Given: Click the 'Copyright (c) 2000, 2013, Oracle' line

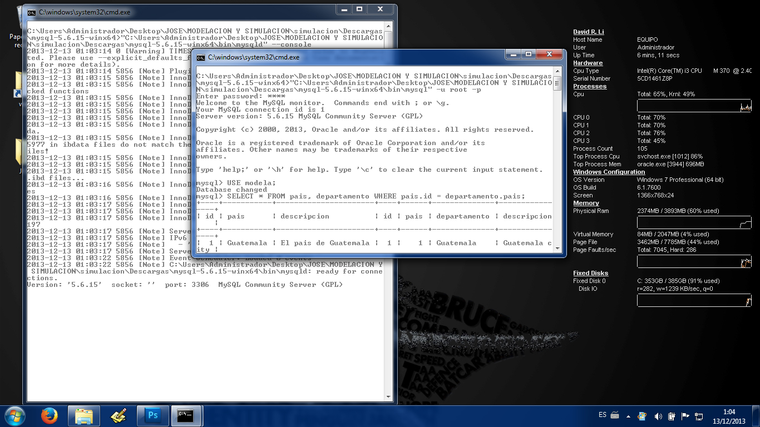Looking at the screenshot, I should point(365,130).
